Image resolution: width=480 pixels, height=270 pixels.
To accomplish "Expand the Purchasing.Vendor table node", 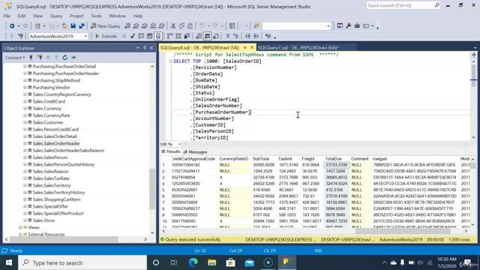I will 25,88.
